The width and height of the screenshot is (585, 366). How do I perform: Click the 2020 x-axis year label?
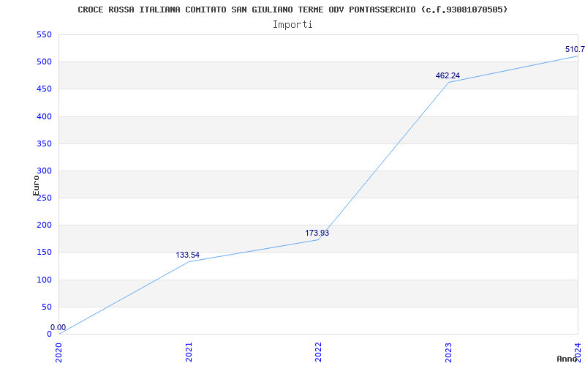(x=59, y=352)
